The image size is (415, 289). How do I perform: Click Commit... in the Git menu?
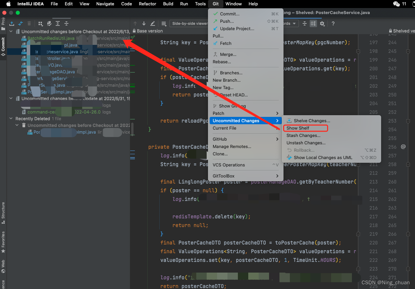[x=246, y=14]
